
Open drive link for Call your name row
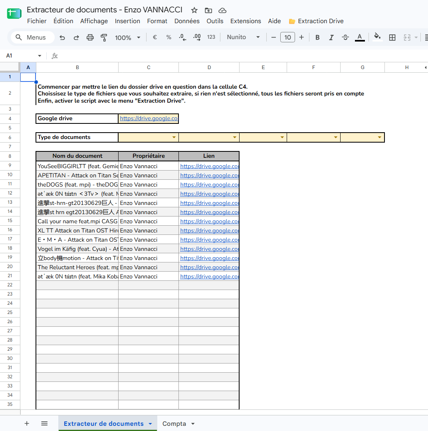coord(209,222)
